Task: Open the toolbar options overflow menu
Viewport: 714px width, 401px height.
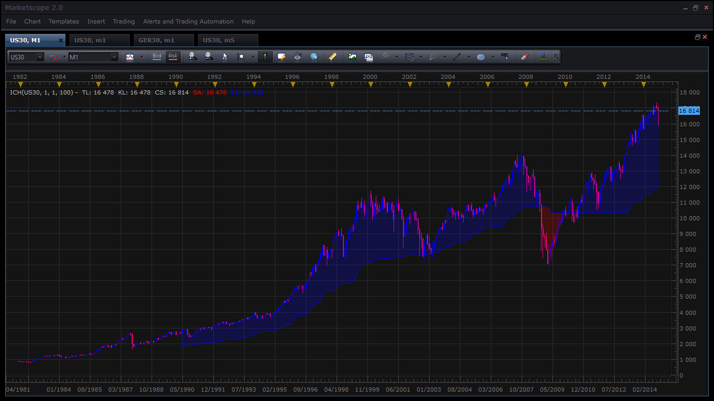Action: [556, 57]
